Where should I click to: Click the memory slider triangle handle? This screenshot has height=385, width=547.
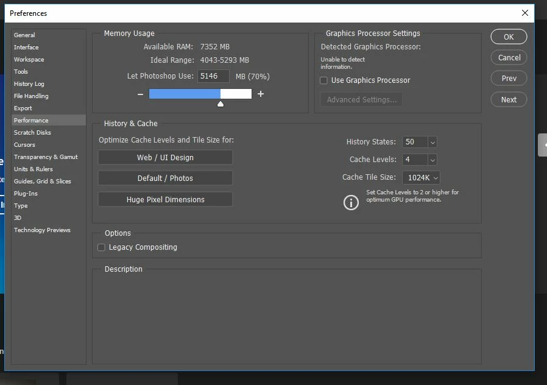pos(221,104)
